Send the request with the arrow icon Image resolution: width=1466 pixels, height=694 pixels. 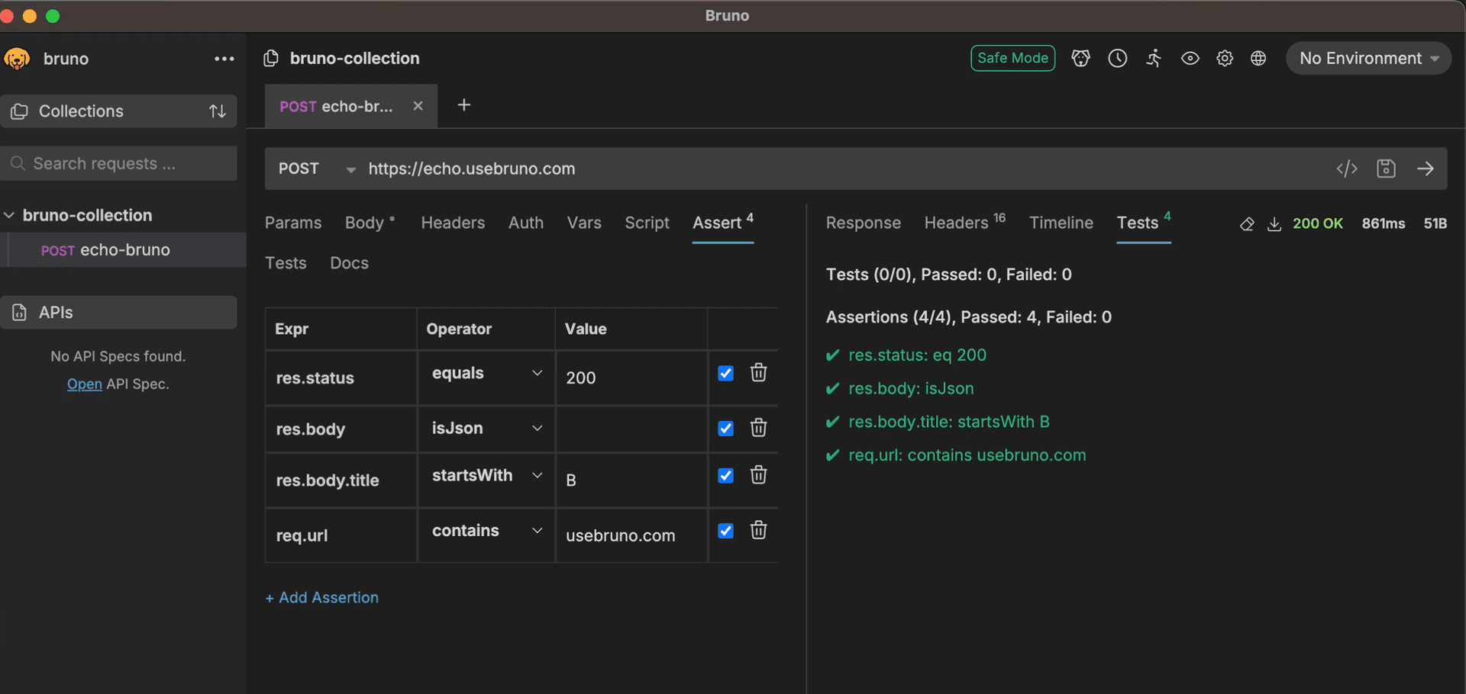[x=1425, y=169]
